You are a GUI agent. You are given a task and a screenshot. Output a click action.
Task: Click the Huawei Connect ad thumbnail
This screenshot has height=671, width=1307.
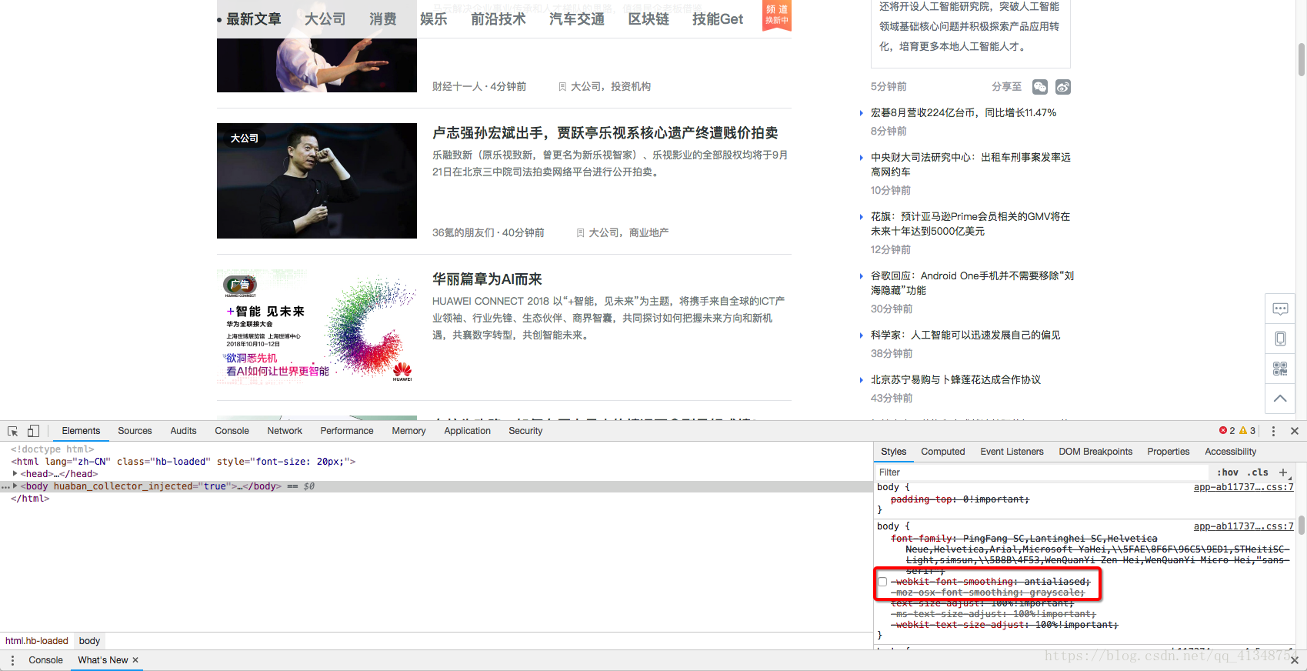(317, 327)
